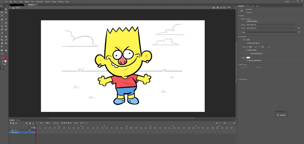Switch to the Output tab
Screen dimensions: 304x144
coord(18,120)
